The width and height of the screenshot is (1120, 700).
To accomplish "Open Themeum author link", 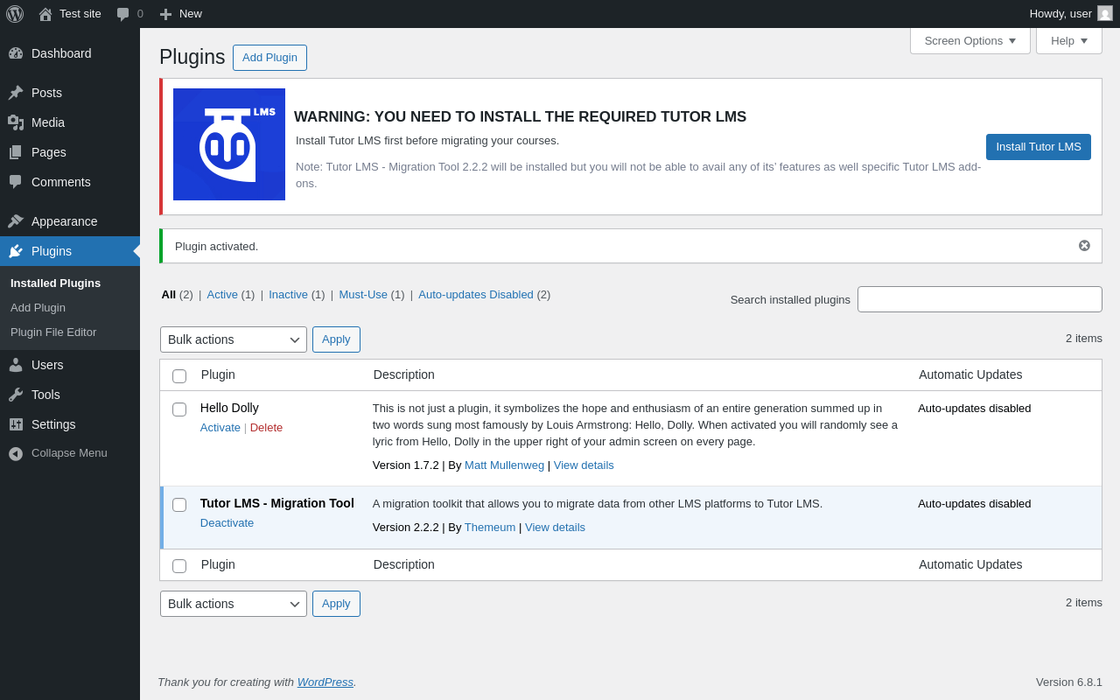I will 490,527.
